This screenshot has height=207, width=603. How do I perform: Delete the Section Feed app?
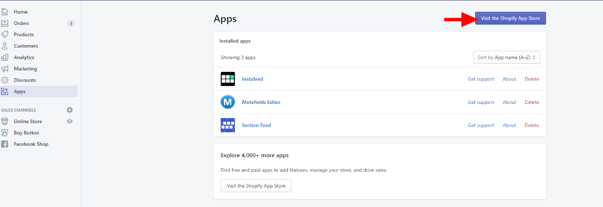pyautogui.click(x=532, y=125)
